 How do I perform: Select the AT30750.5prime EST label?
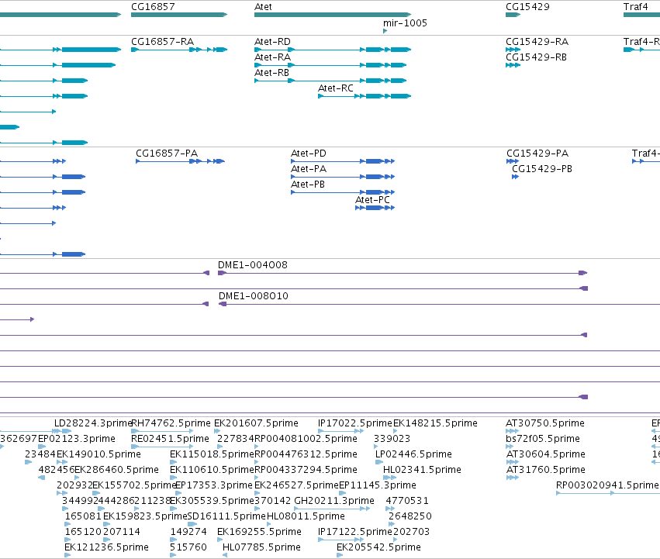click(x=545, y=423)
